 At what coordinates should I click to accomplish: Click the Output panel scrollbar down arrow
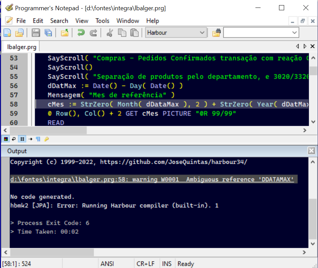pyautogui.click(x=313, y=243)
